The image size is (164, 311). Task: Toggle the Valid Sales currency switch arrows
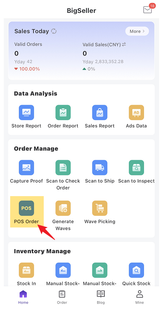pos(124,45)
